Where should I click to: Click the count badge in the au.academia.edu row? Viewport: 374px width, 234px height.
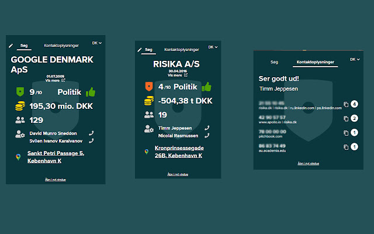click(x=355, y=147)
